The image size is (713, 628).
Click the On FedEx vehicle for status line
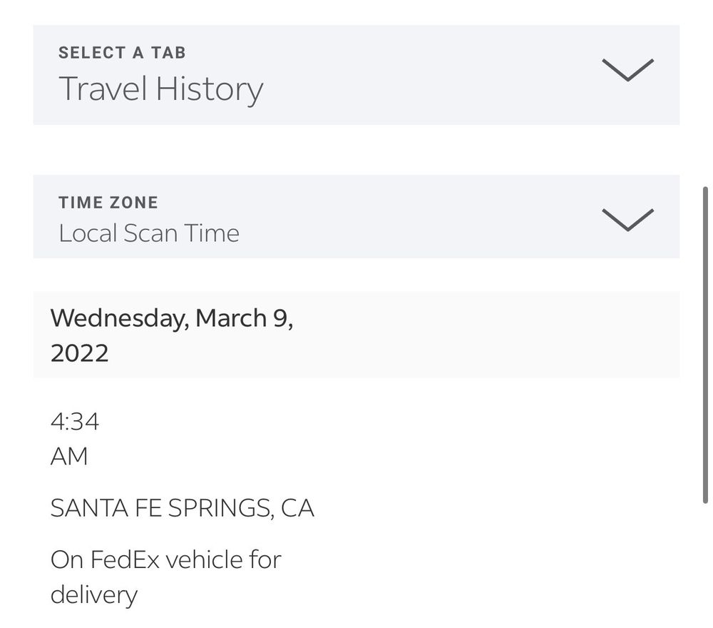click(x=165, y=559)
